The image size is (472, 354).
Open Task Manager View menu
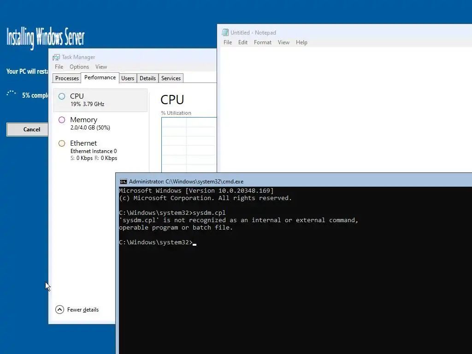coord(101,67)
